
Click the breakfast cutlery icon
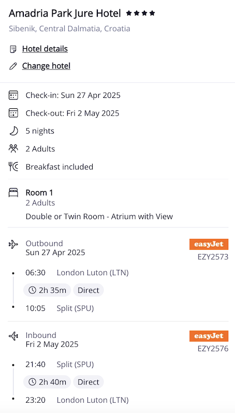point(13,167)
